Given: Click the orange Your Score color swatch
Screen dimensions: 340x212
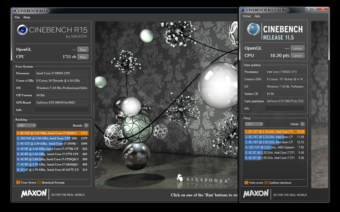Looking at the screenshot, I should (18, 182).
